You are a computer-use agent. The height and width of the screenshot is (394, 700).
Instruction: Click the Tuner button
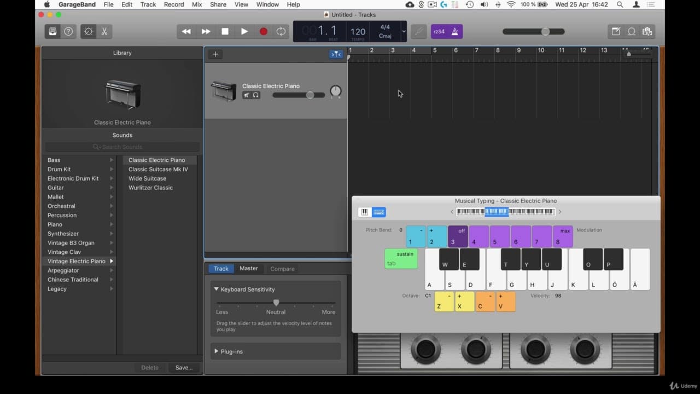click(x=418, y=31)
